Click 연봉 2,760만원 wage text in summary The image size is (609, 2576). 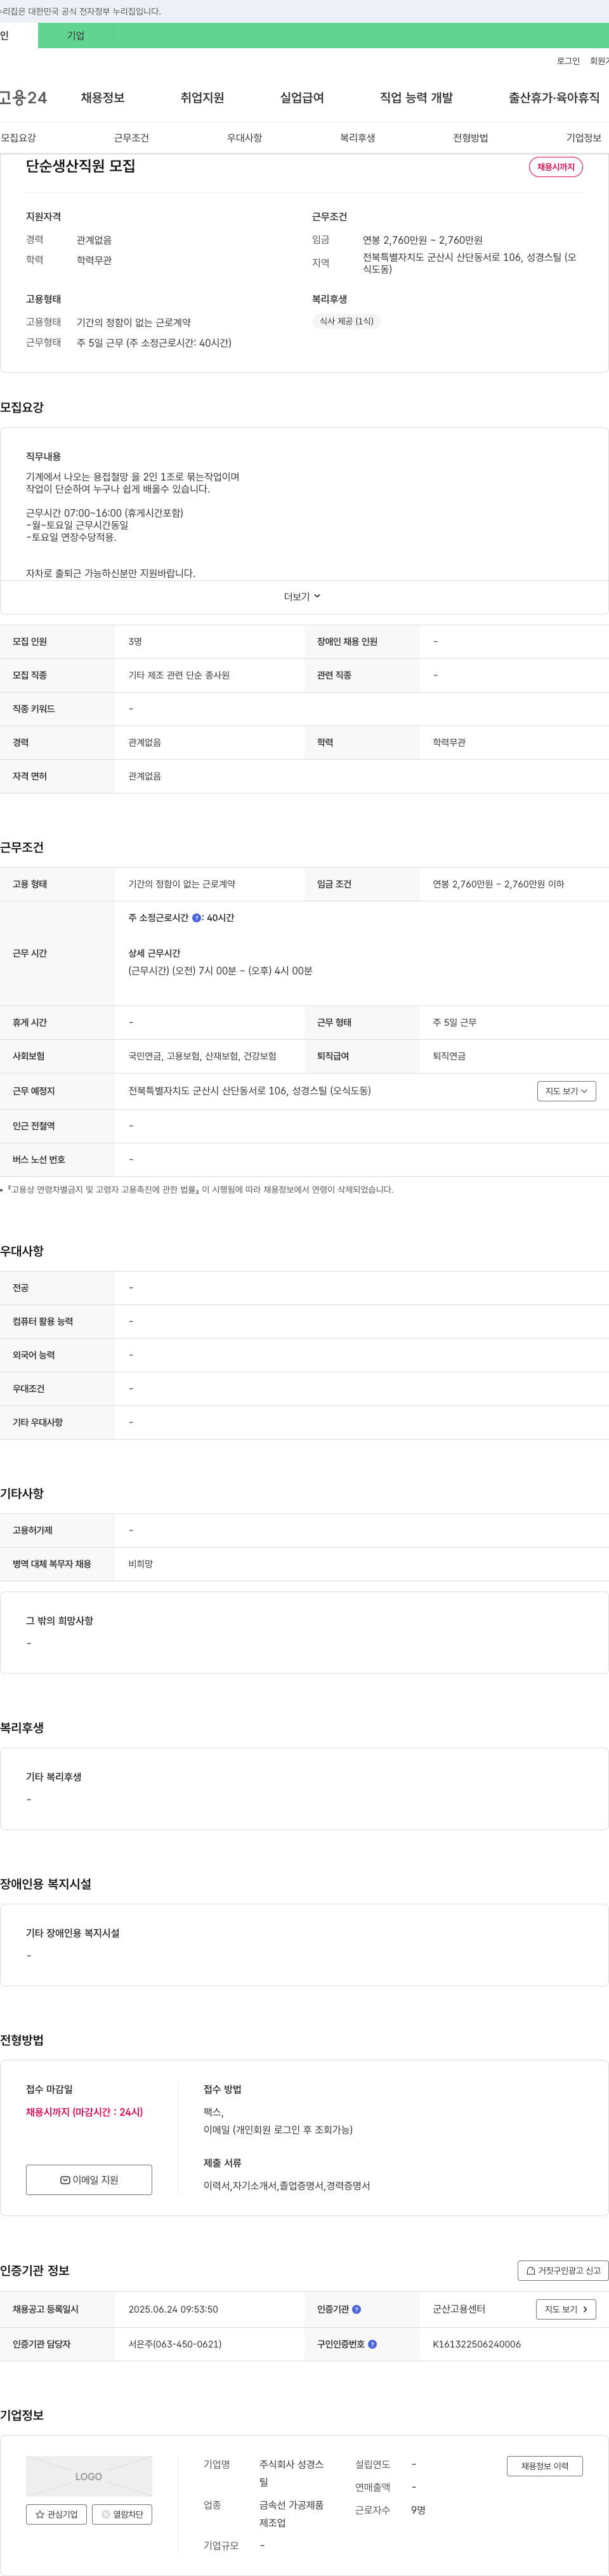pyautogui.click(x=422, y=240)
